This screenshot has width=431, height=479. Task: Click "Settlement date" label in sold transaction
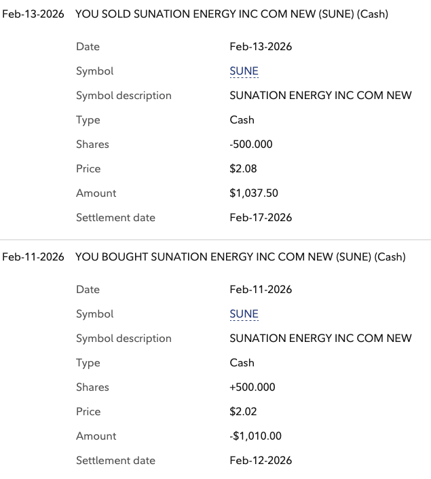[115, 218]
